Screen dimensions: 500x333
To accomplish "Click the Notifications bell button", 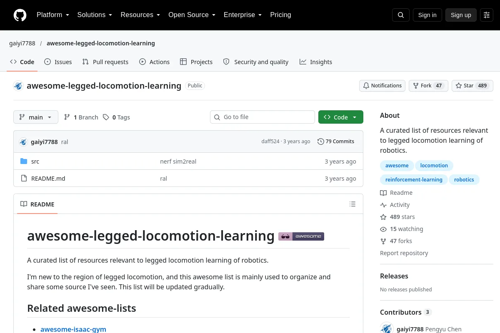I will point(382,86).
